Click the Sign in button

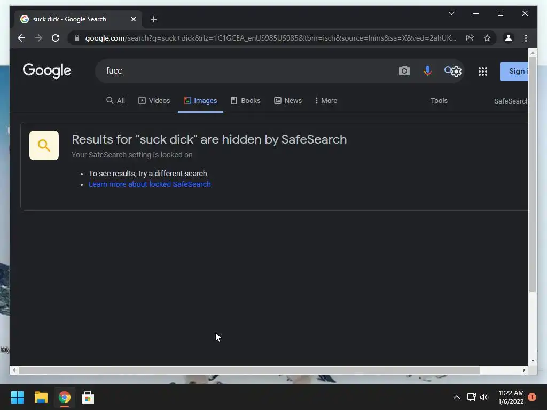pos(514,72)
